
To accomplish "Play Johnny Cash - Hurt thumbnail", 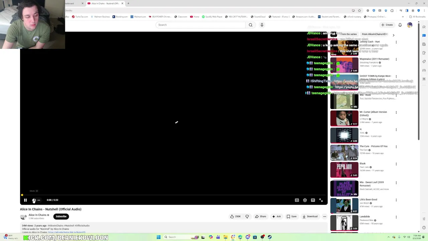I will click(344, 48).
